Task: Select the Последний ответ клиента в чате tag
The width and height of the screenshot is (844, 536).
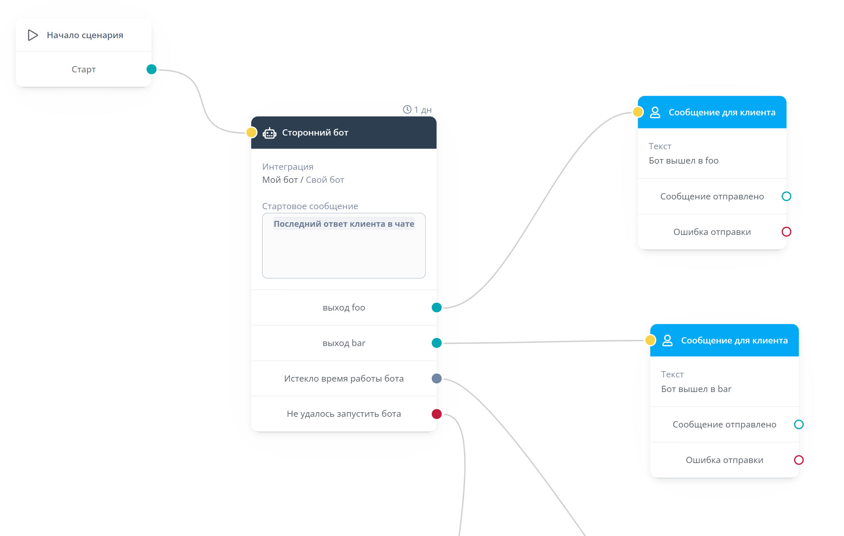Action: tap(343, 224)
